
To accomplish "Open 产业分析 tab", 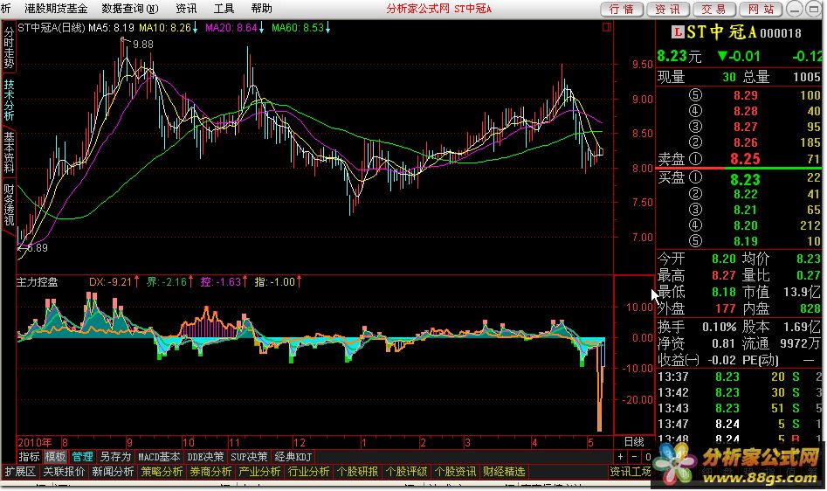I will click(259, 472).
